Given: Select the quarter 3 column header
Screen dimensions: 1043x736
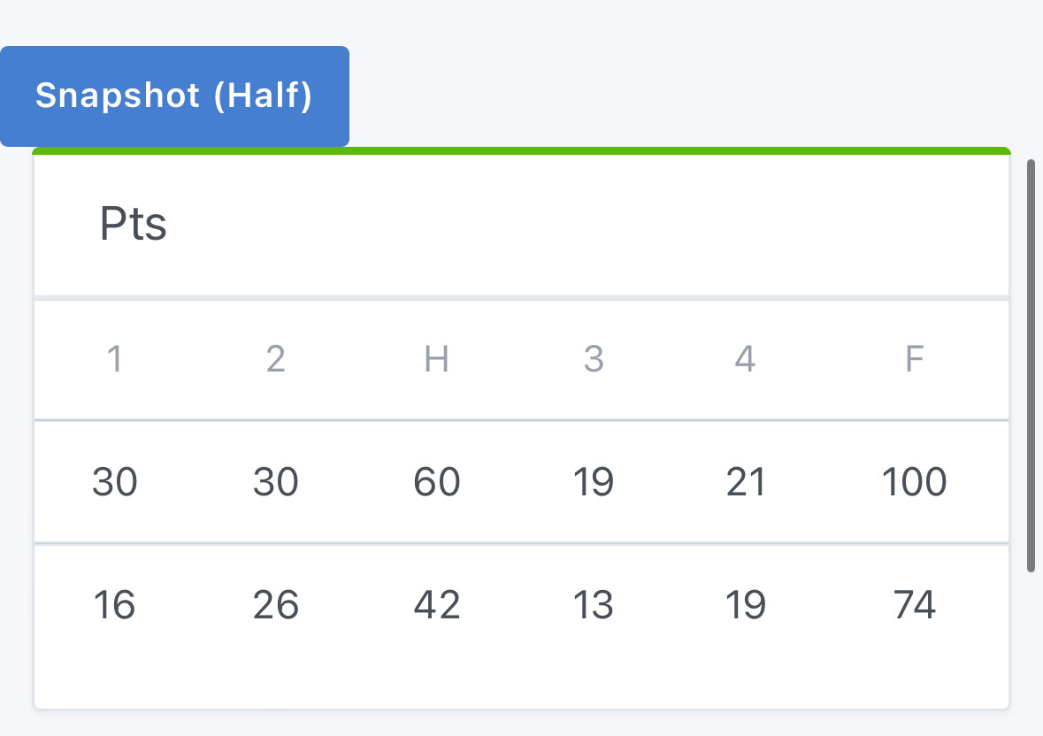Looking at the screenshot, I should click(594, 359).
